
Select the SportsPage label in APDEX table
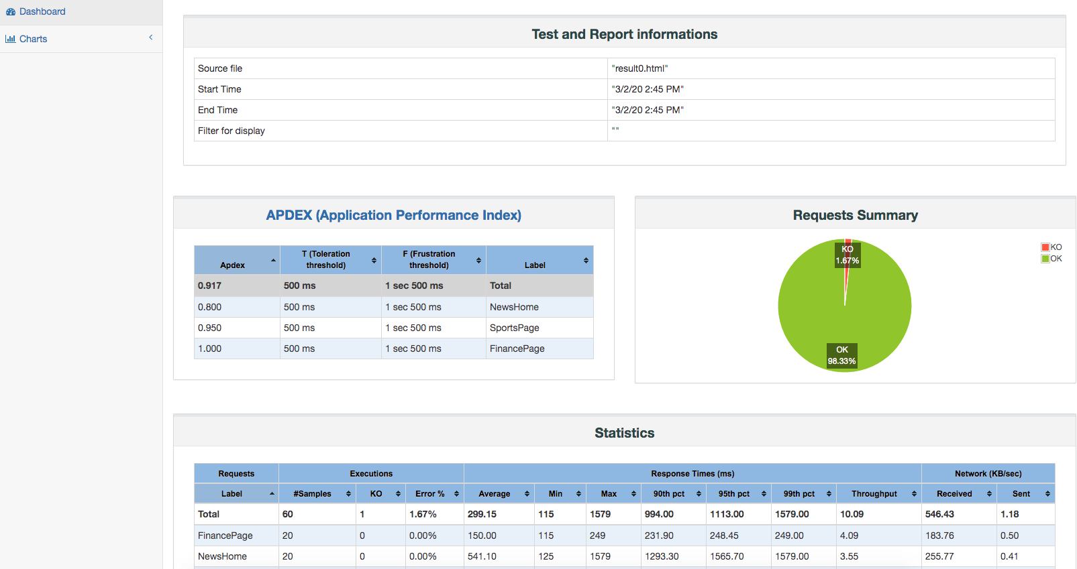pos(515,328)
